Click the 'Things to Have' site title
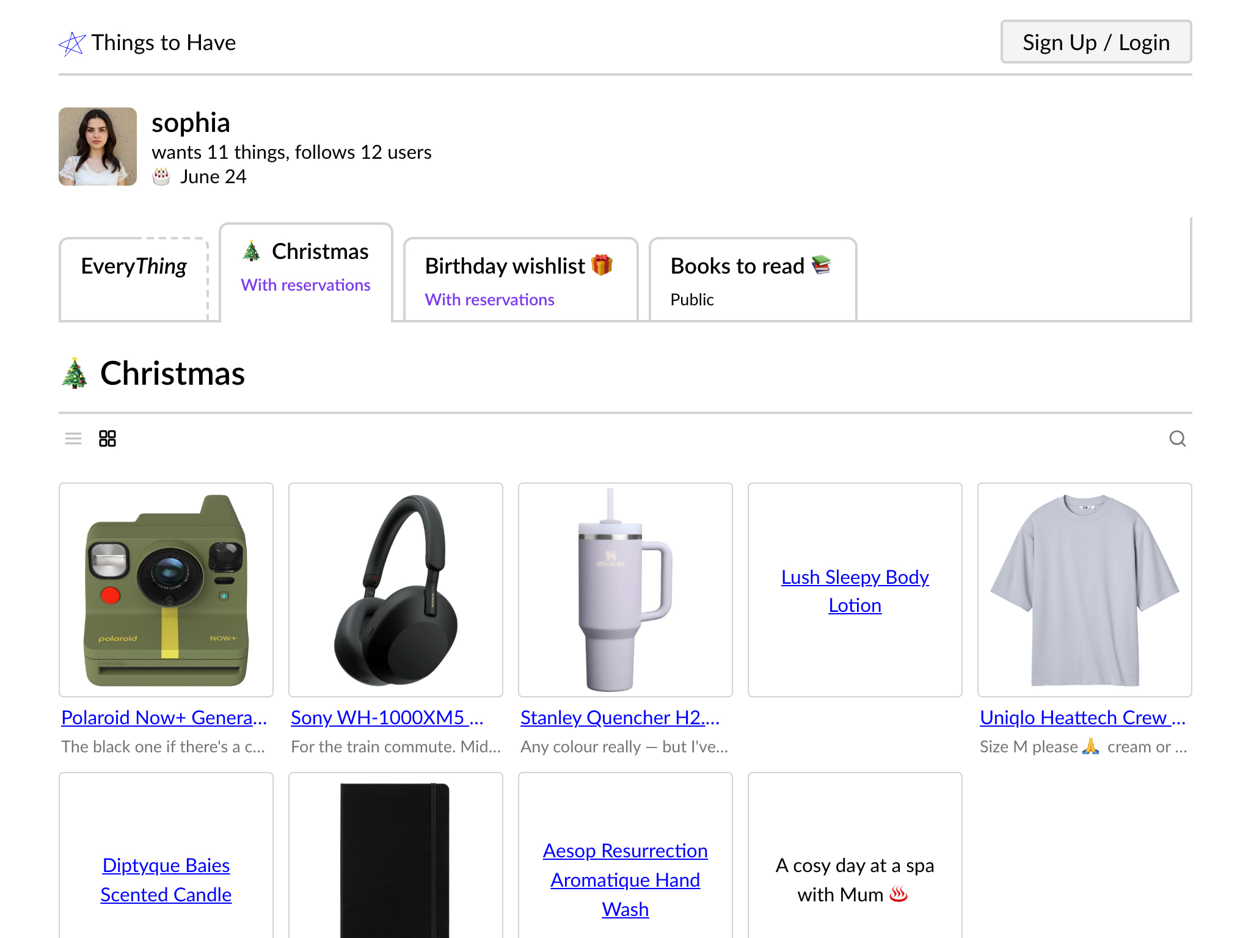The width and height of the screenshot is (1251, 938). pos(164,43)
